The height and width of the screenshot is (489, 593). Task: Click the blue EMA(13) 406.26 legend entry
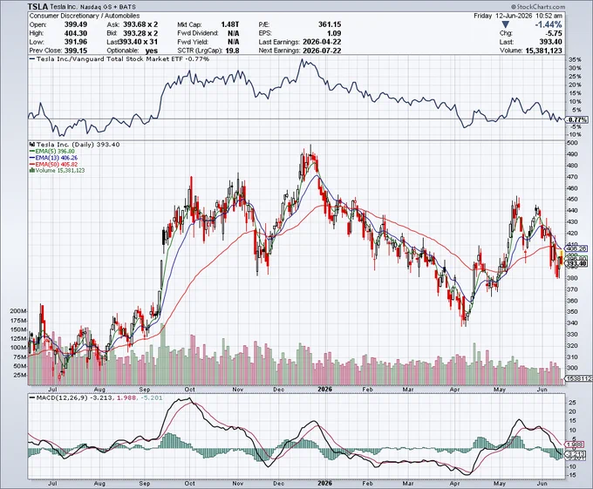coord(53,158)
